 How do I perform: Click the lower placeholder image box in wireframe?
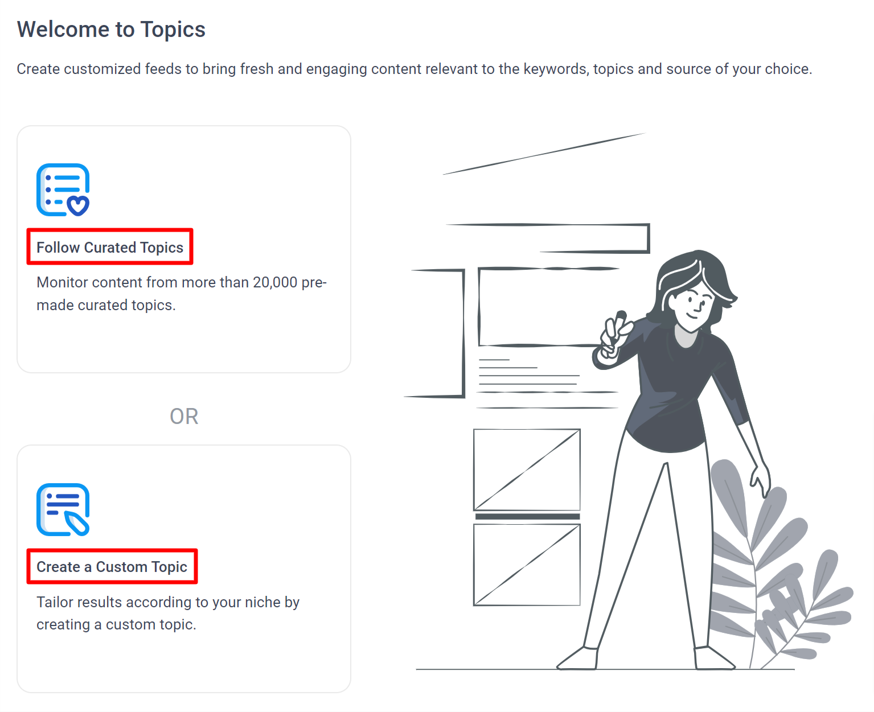(527, 565)
